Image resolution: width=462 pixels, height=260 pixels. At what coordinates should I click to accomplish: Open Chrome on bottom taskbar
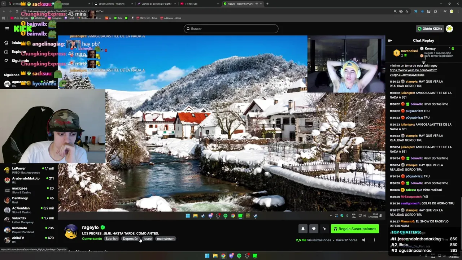coord(223,256)
